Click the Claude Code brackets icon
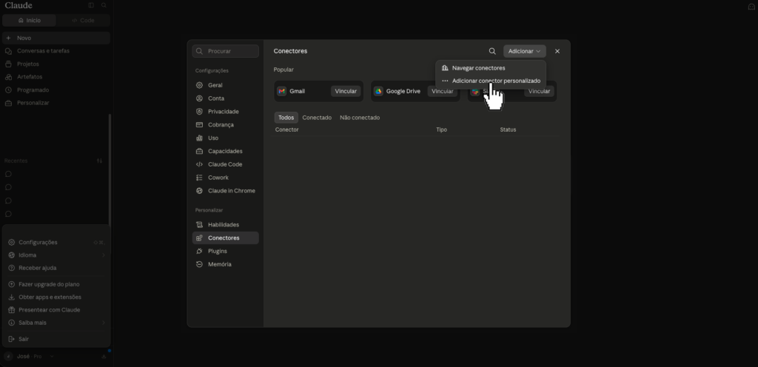This screenshot has height=367, width=758. (x=199, y=164)
